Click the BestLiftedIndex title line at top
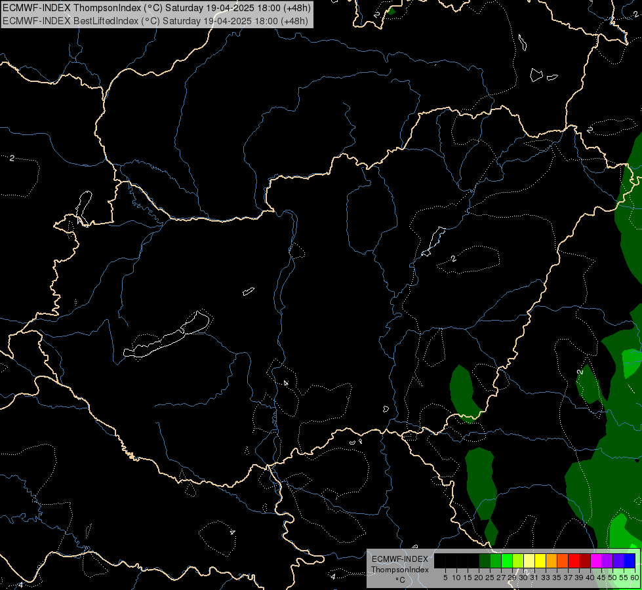This screenshot has height=590, width=642. pos(155,21)
